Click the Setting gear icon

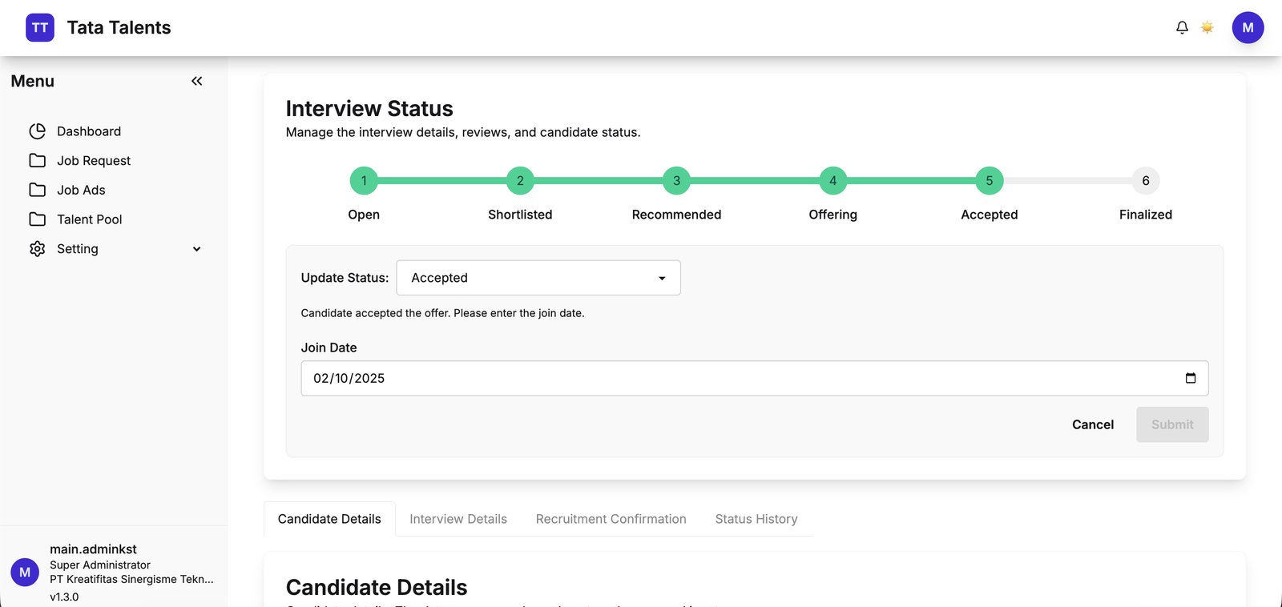coord(37,249)
